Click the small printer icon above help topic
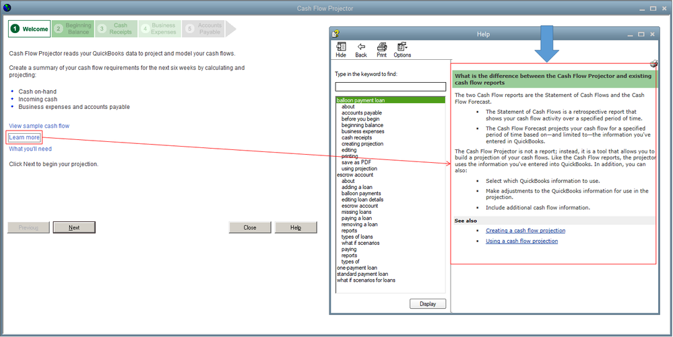Viewport: 673px width, 337px height. [x=653, y=64]
